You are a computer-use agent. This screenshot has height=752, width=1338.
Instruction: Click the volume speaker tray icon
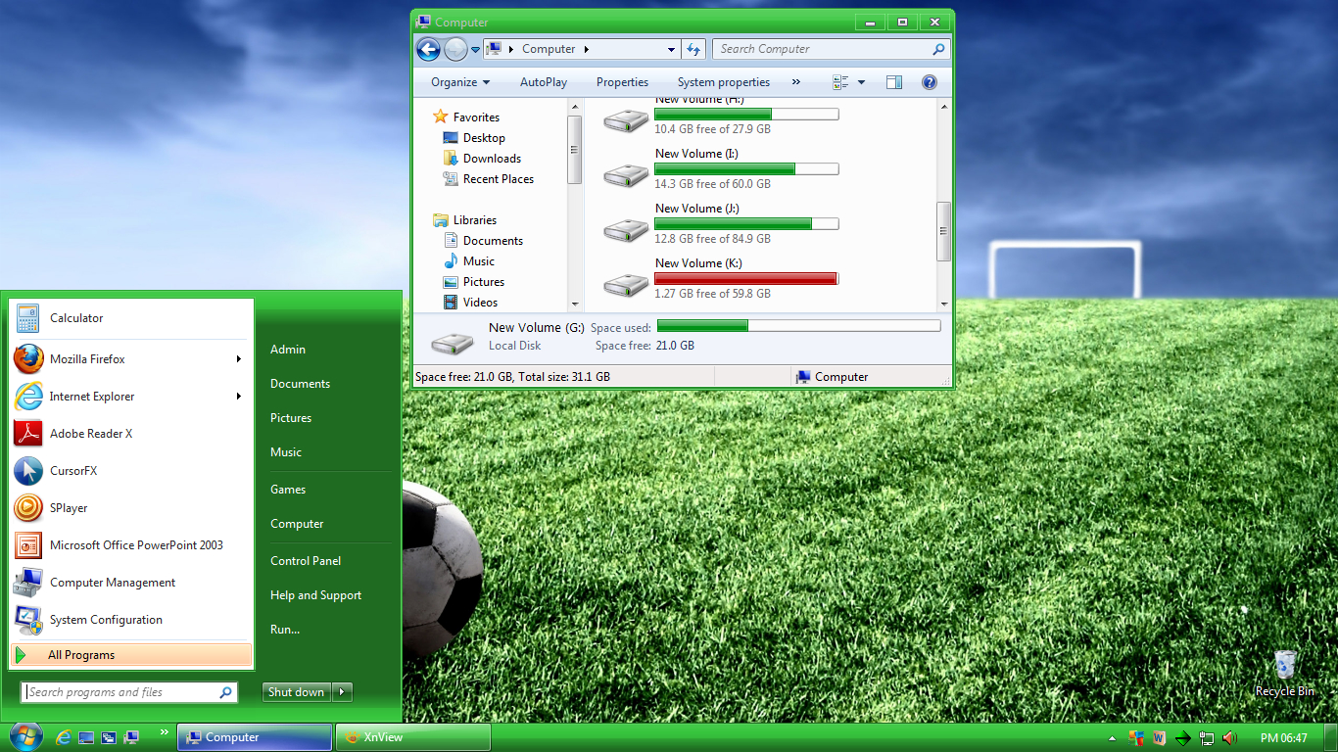tap(1230, 737)
